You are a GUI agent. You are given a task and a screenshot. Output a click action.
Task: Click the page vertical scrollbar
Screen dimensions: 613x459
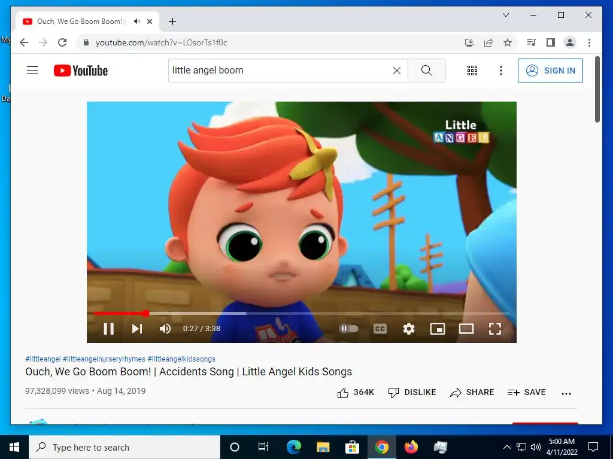(x=597, y=90)
